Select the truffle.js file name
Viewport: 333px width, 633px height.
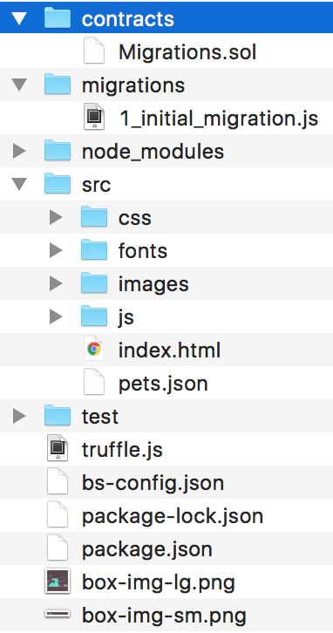coord(122,449)
